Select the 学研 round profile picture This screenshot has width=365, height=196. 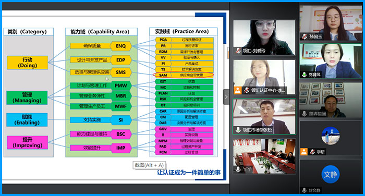tap(330, 136)
